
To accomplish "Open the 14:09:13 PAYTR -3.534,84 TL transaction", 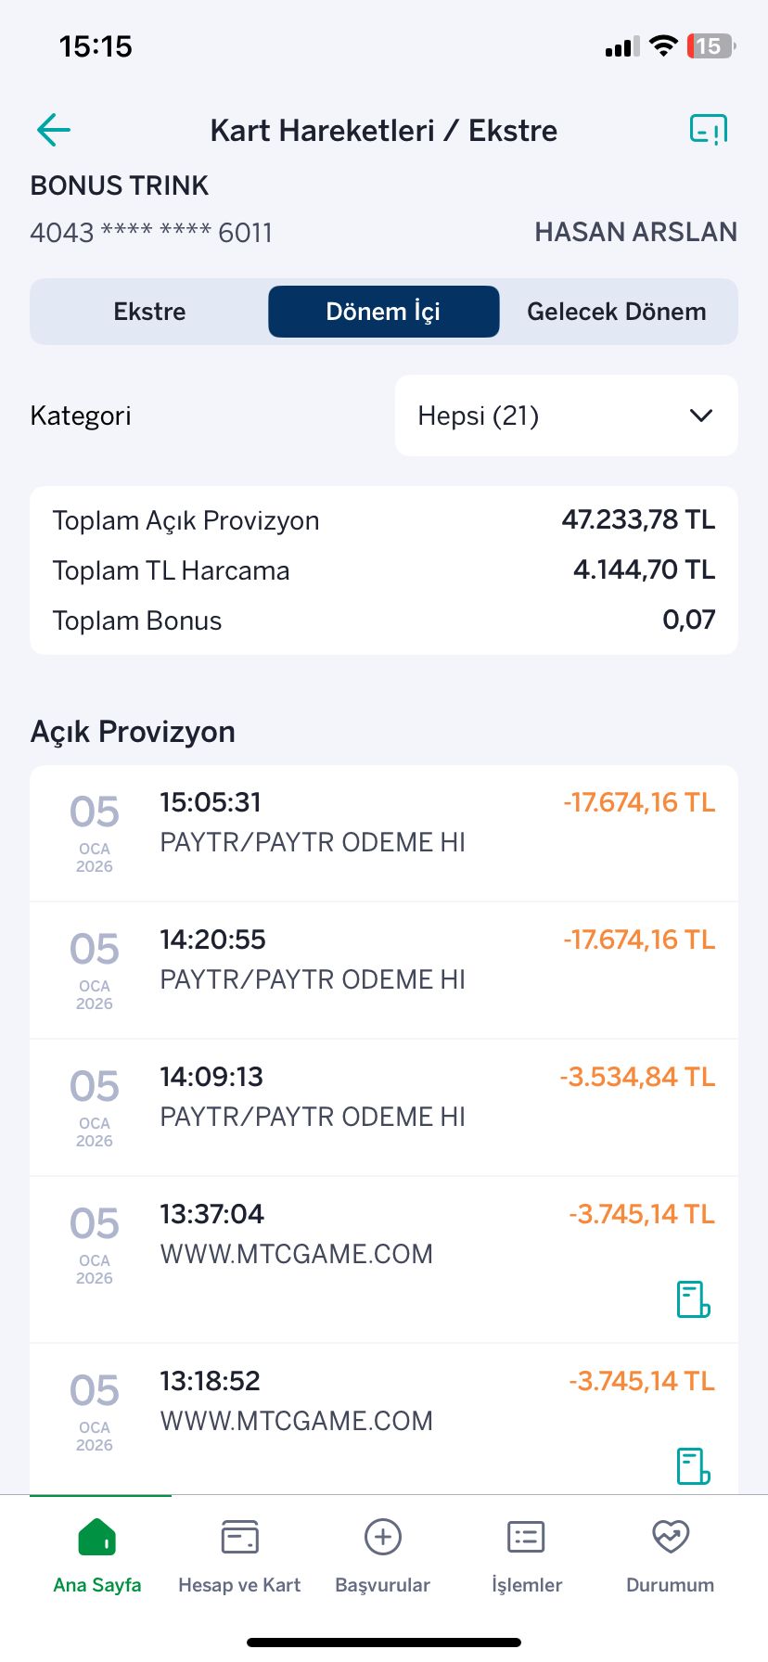I will coord(384,1107).
